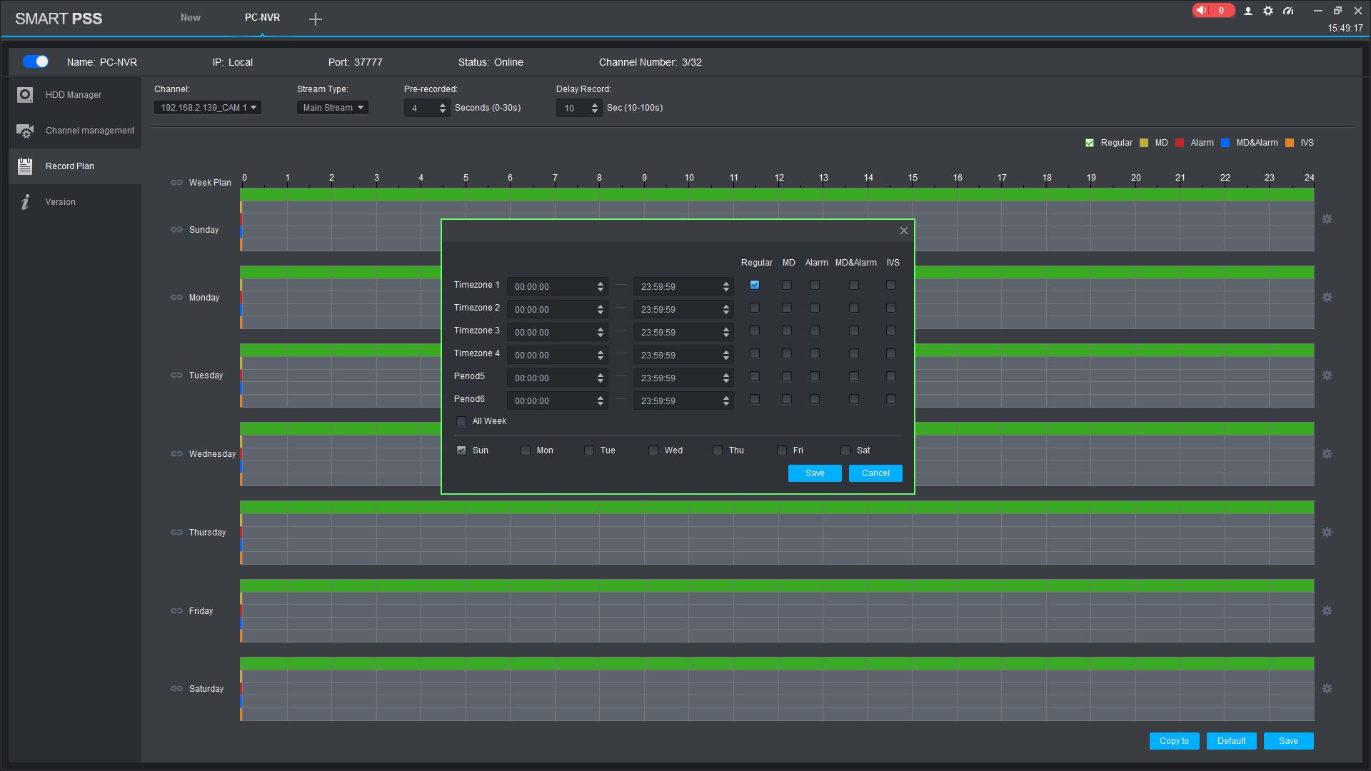Image resolution: width=1371 pixels, height=771 pixels.
Task: Click the link icon beside Monday
Action: coord(176,298)
